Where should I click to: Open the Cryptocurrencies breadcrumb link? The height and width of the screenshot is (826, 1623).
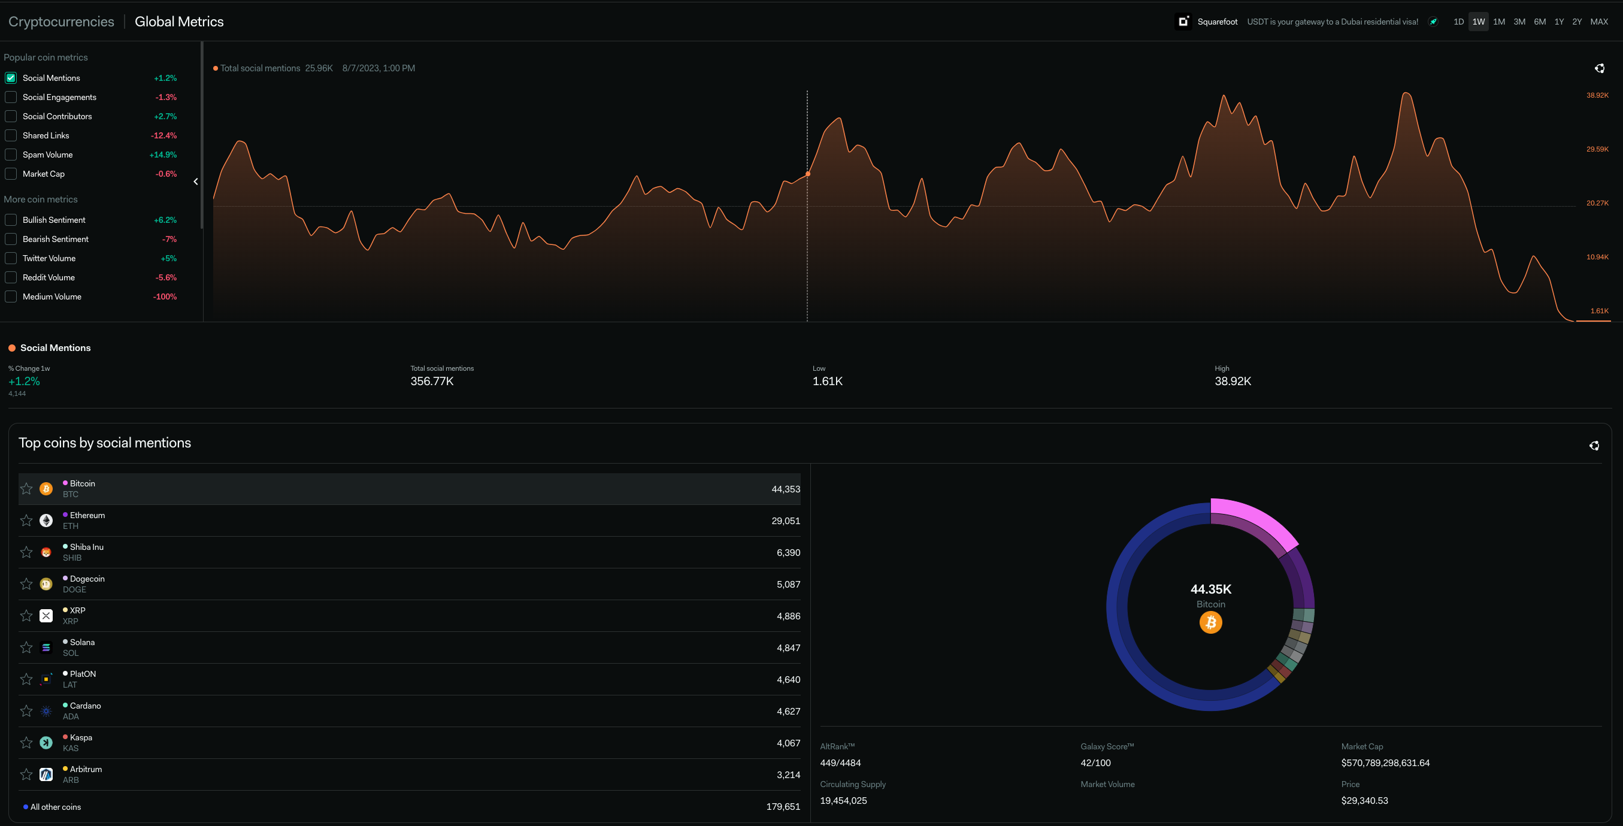click(x=61, y=22)
